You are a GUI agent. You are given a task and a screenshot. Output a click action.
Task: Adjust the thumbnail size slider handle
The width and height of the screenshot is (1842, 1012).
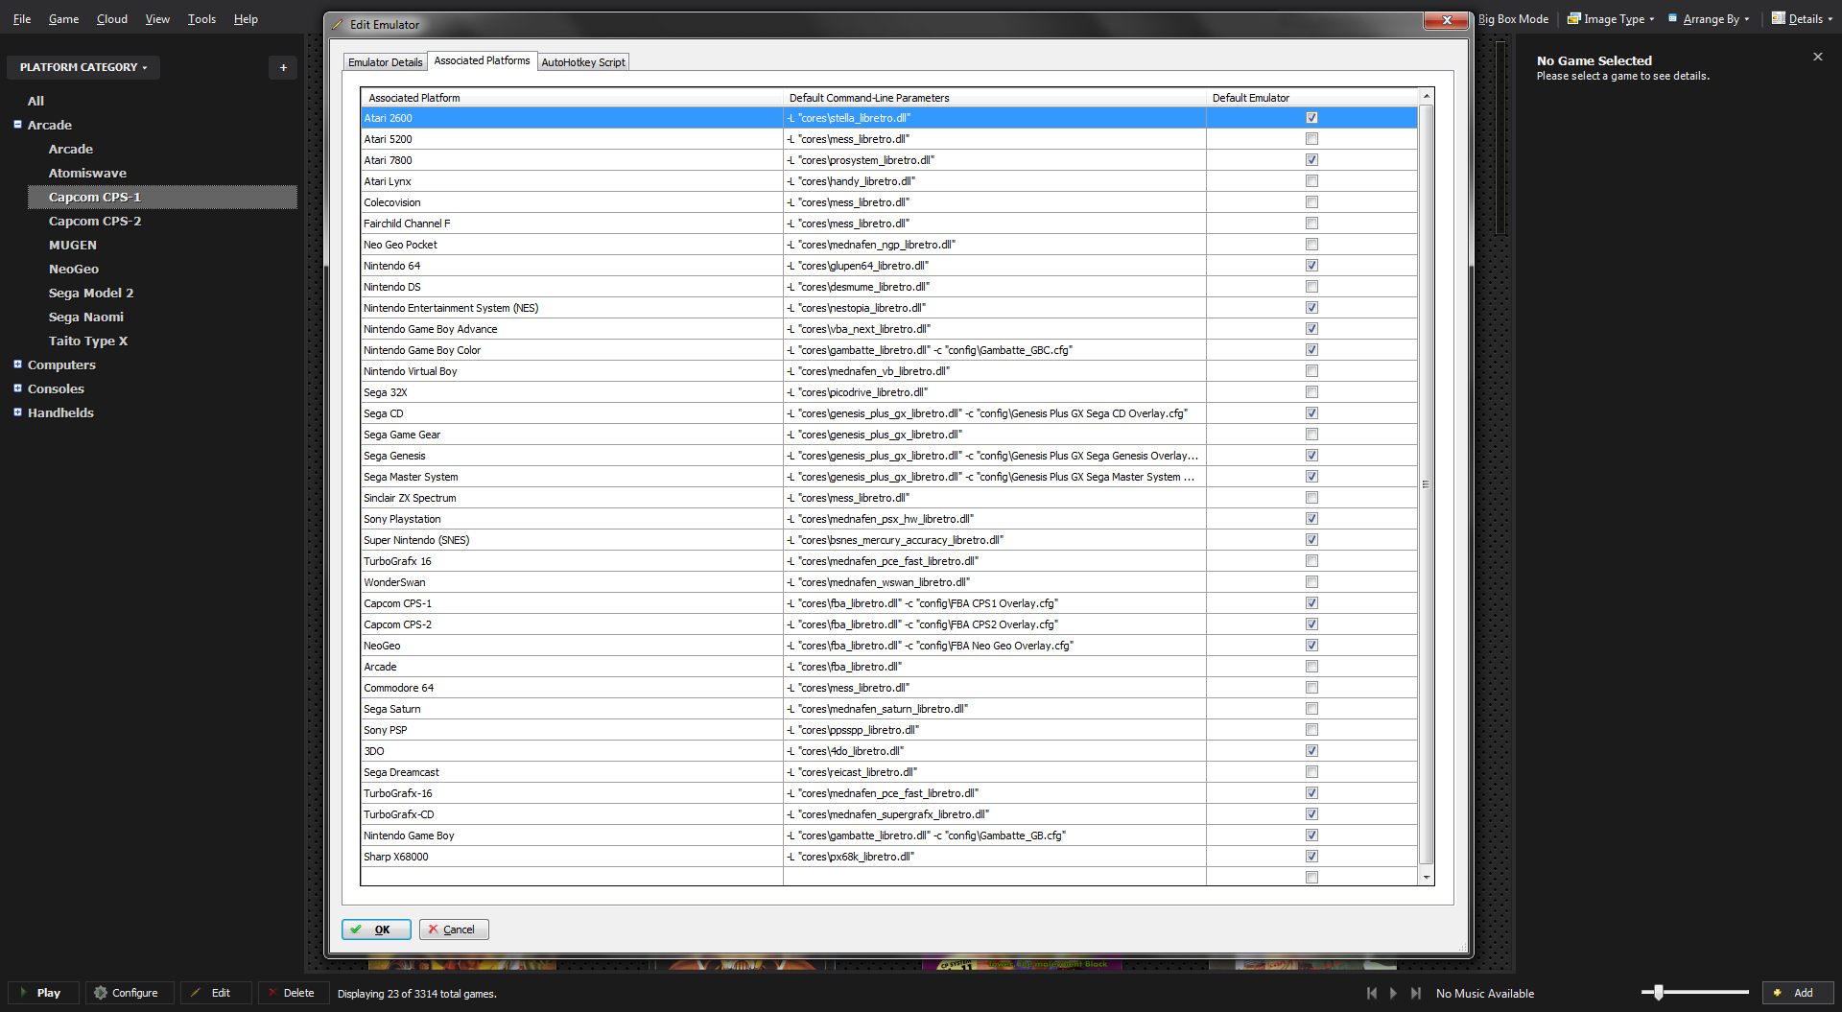coord(1659,993)
